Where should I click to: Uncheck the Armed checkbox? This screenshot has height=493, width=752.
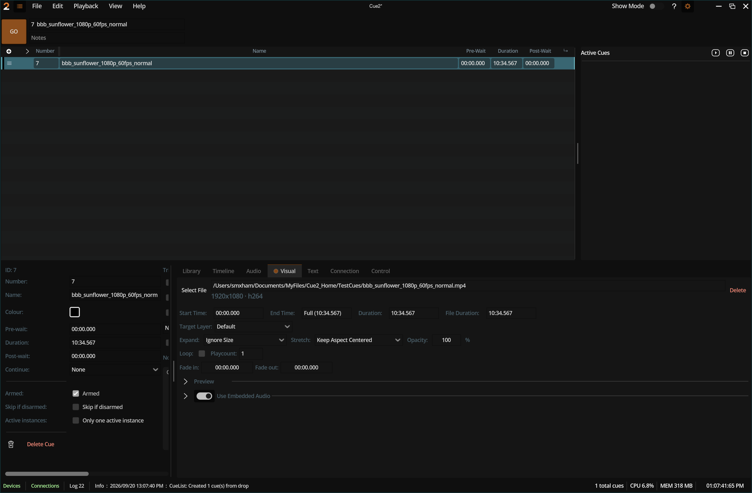tap(75, 393)
